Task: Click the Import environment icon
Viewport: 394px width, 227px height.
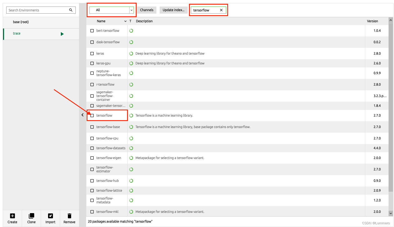Action: (50, 216)
